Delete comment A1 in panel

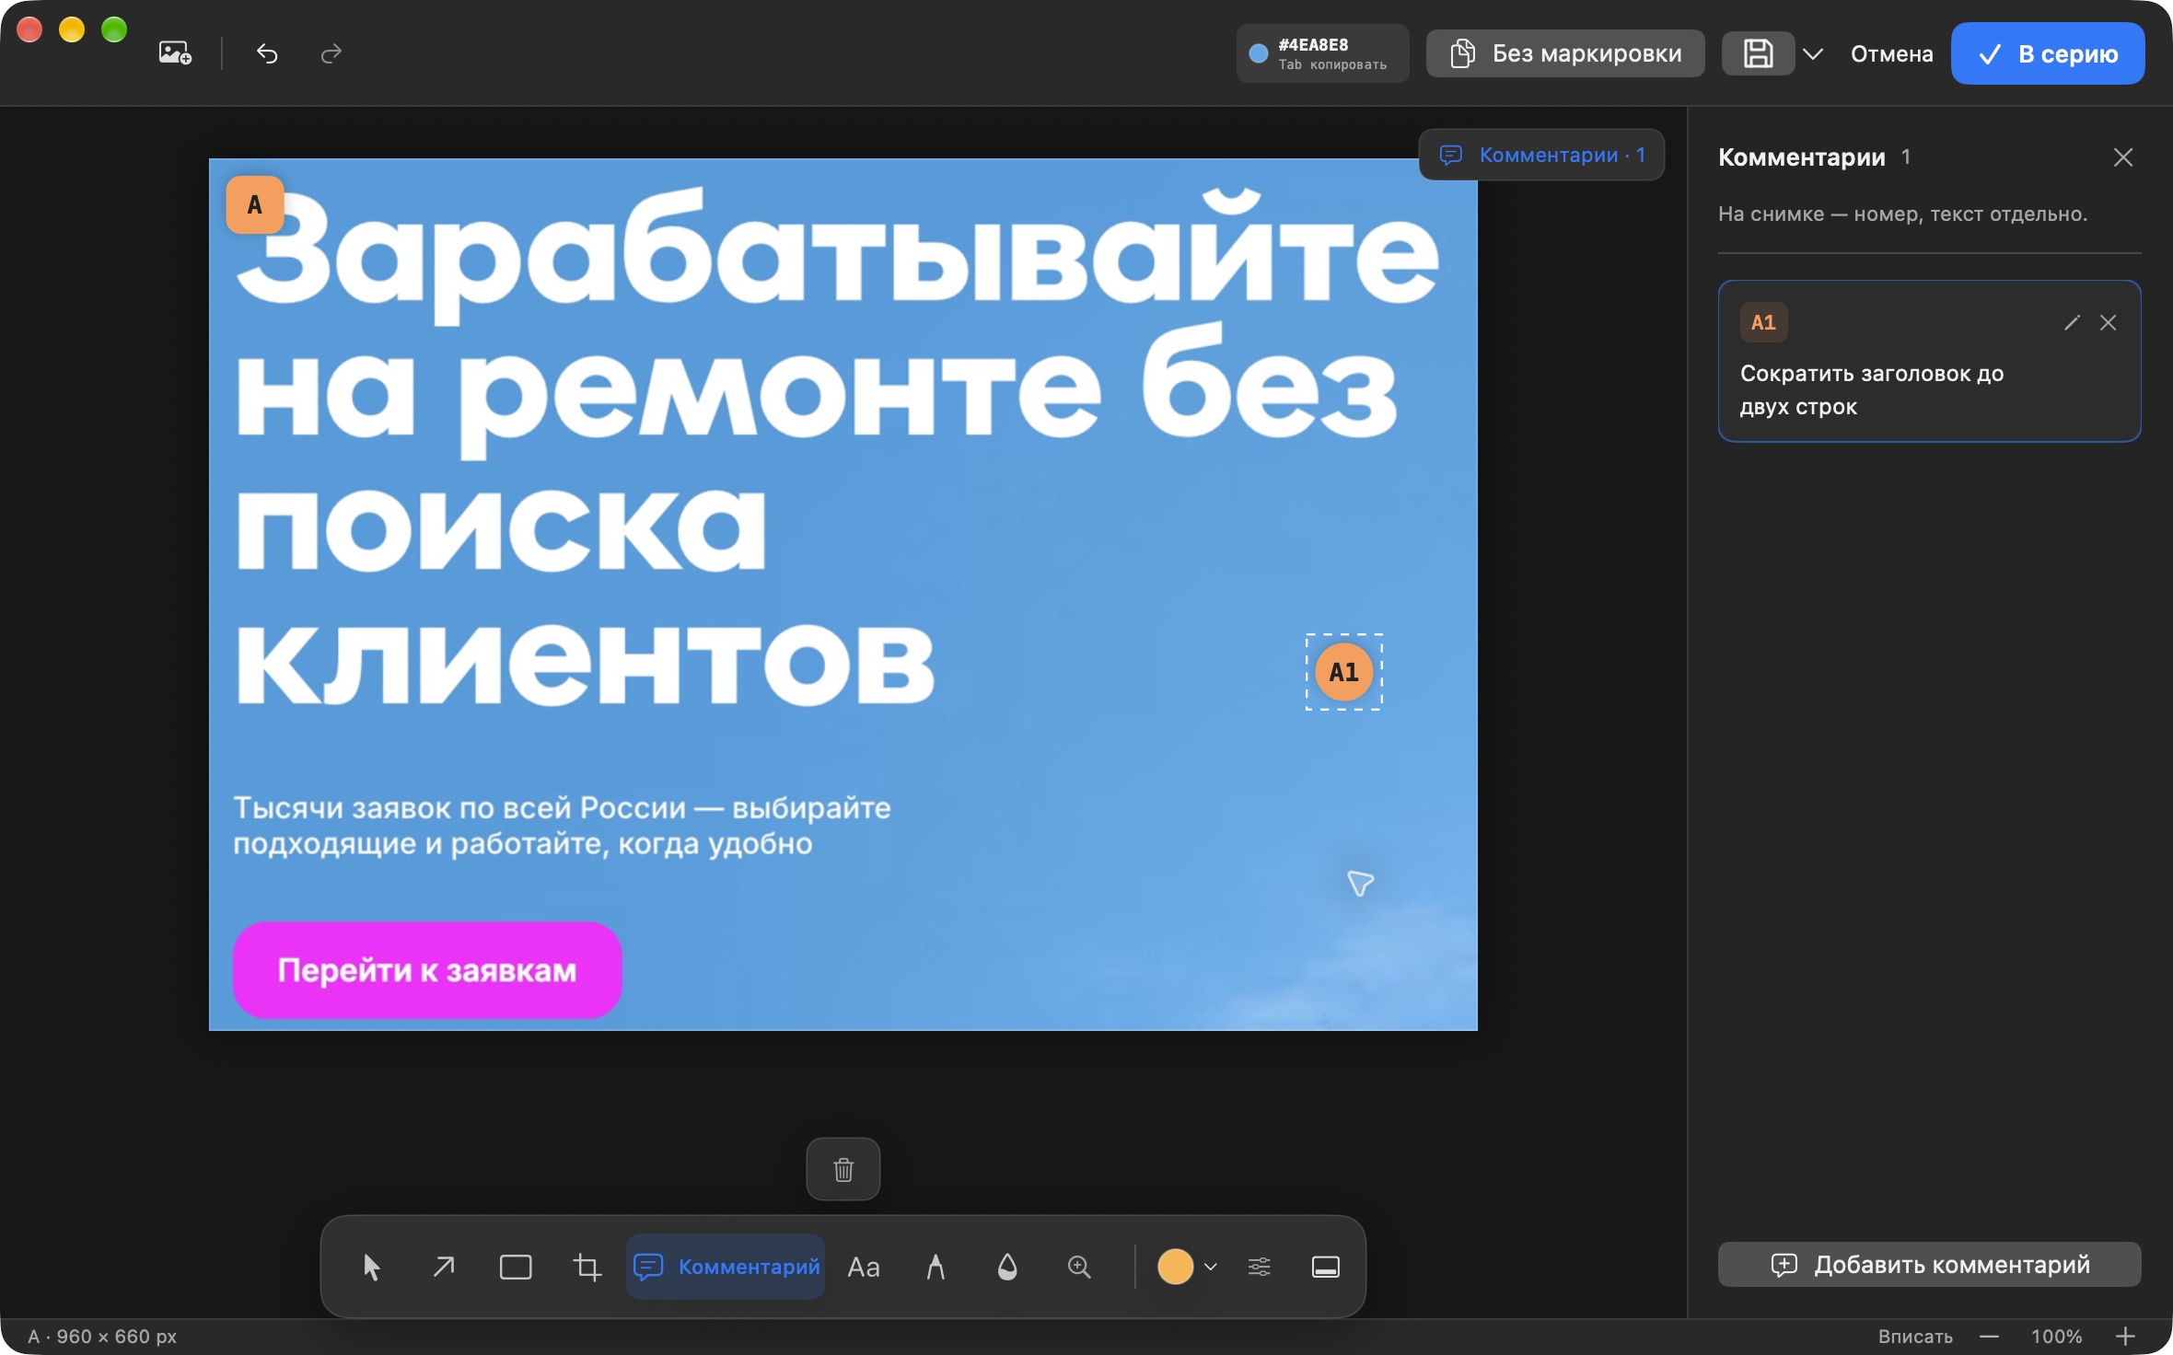pos(2108,322)
